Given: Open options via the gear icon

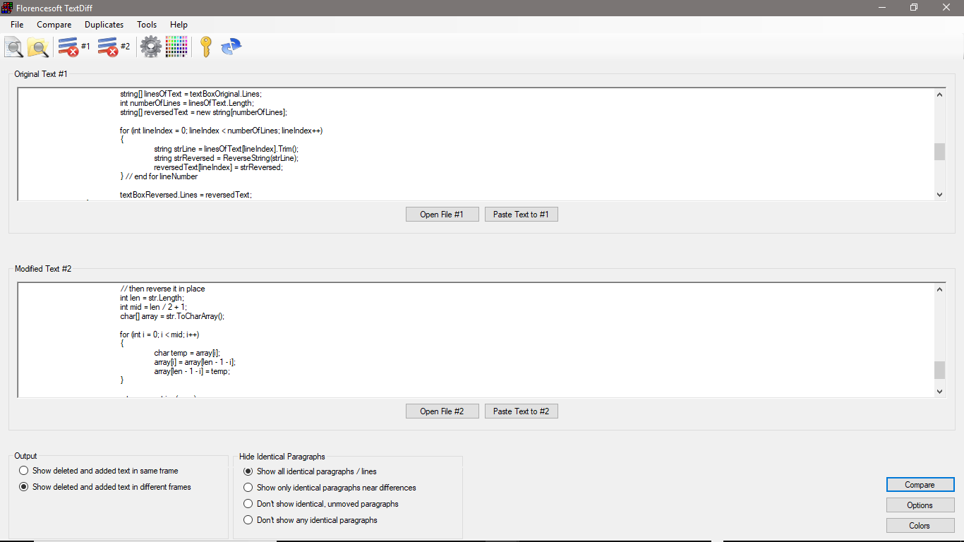Looking at the screenshot, I should (151, 47).
